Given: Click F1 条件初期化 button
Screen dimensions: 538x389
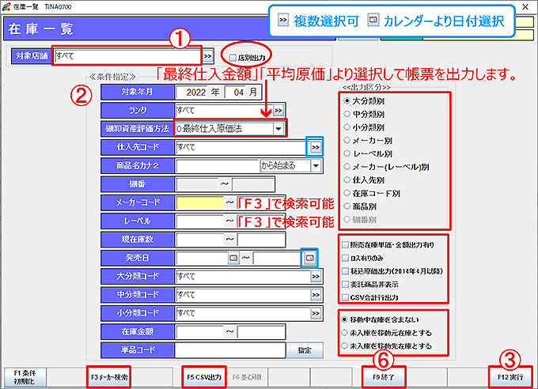Looking at the screenshot, I should (x=25, y=377).
